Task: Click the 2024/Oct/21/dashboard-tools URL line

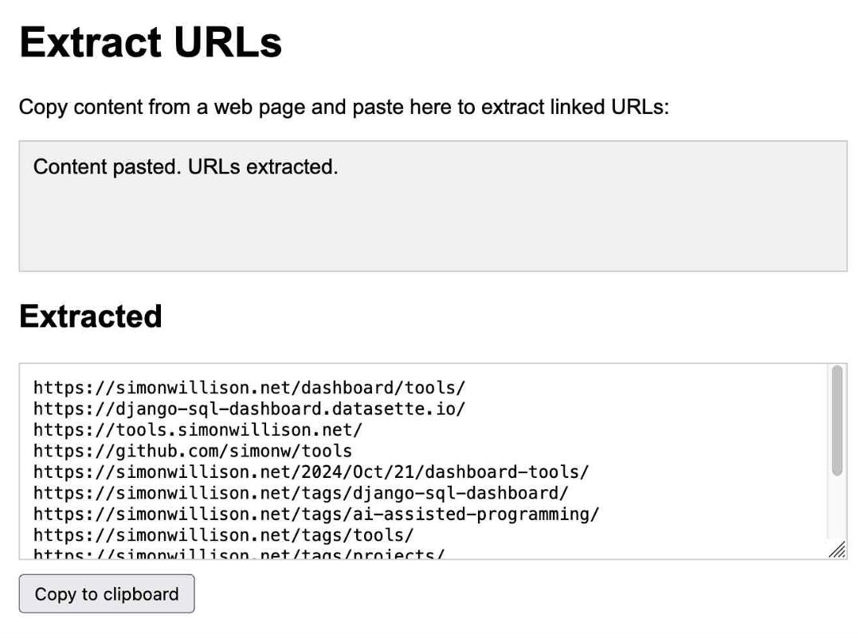Action: pyautogui.click(x=311, y=472)
